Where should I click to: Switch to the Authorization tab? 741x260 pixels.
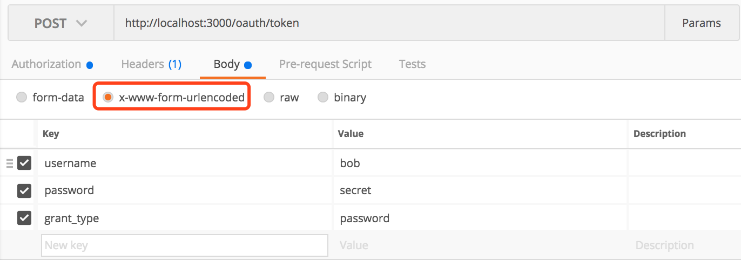46,64
